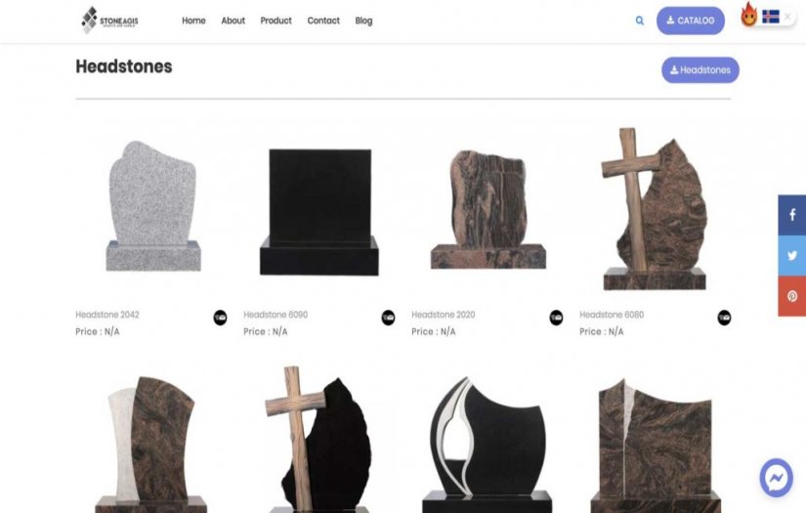Click Price N/A under Headstone 2042
This screenshot has width=806, height=513.
tap(98, 331)
